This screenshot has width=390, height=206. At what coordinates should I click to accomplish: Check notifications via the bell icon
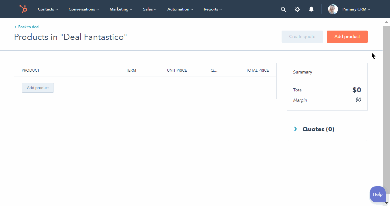tap(311, 9)
